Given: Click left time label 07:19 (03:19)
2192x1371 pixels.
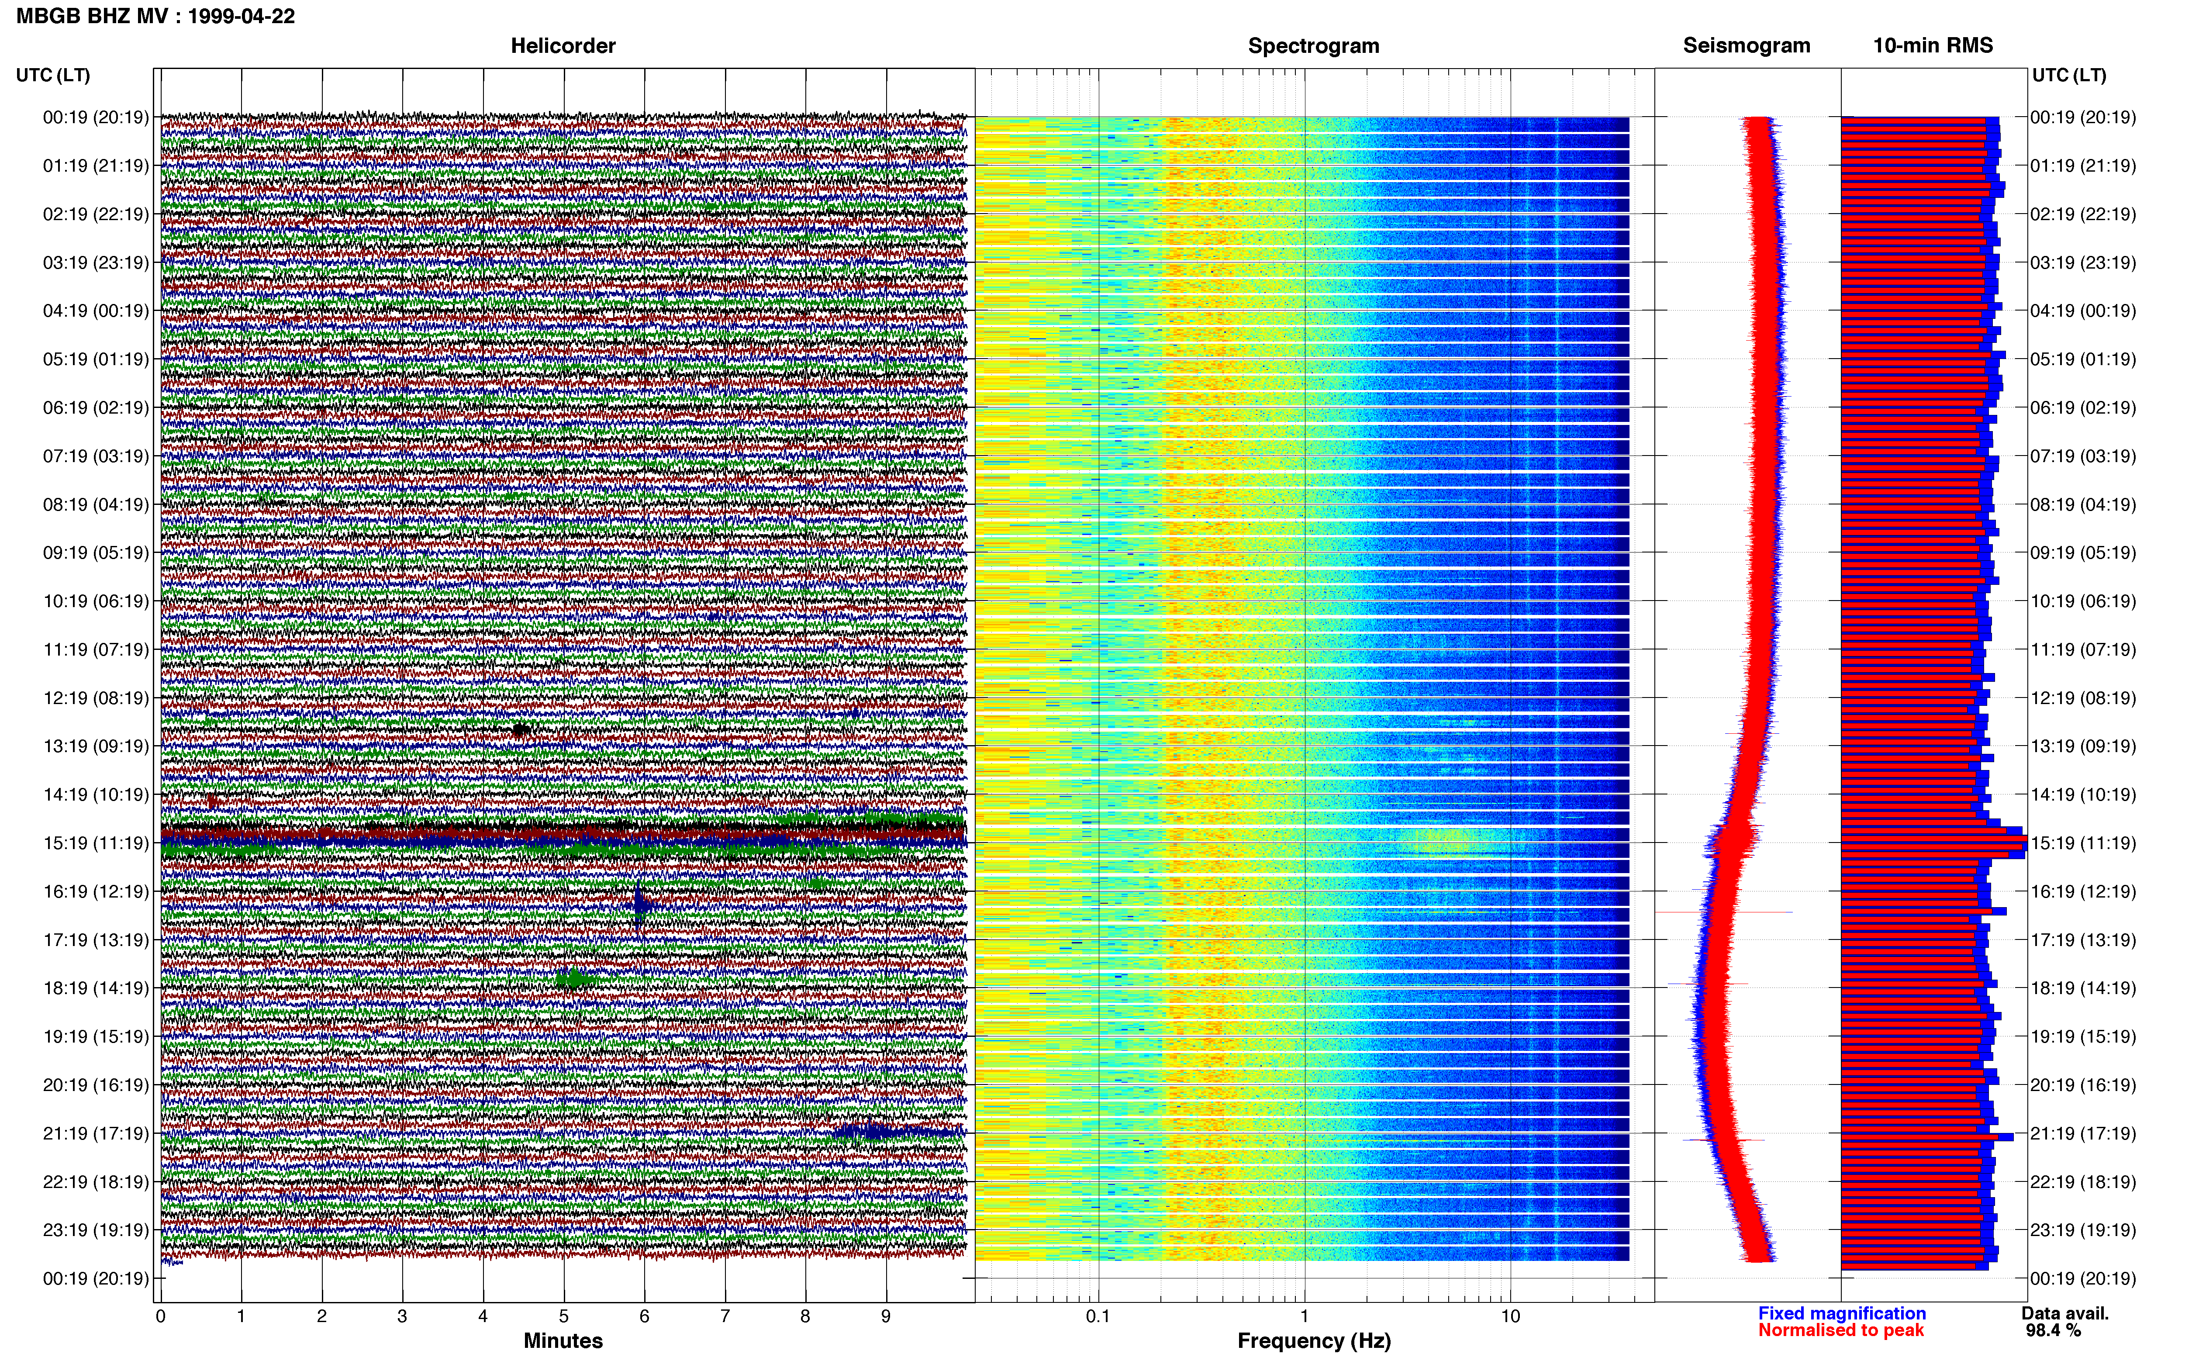Looking at the screenshot, I should [96, 456].
